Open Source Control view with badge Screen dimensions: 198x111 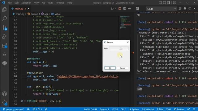[5, 27]
